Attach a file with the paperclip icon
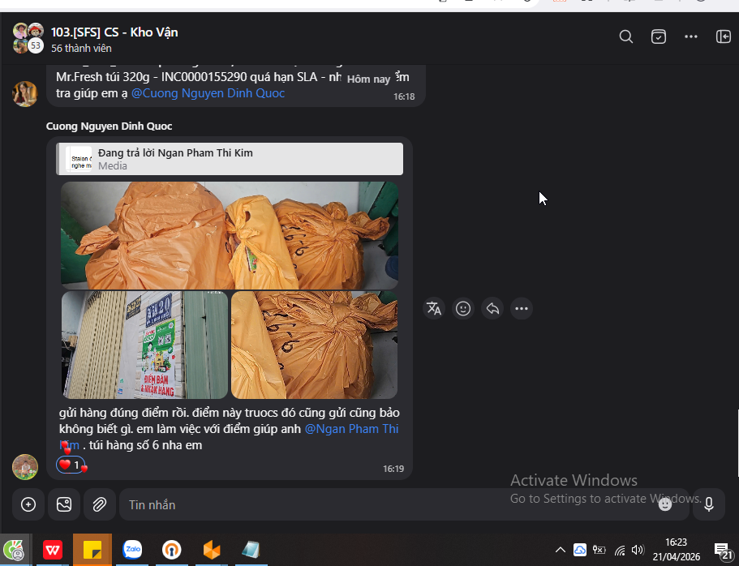 click(100, 504)
